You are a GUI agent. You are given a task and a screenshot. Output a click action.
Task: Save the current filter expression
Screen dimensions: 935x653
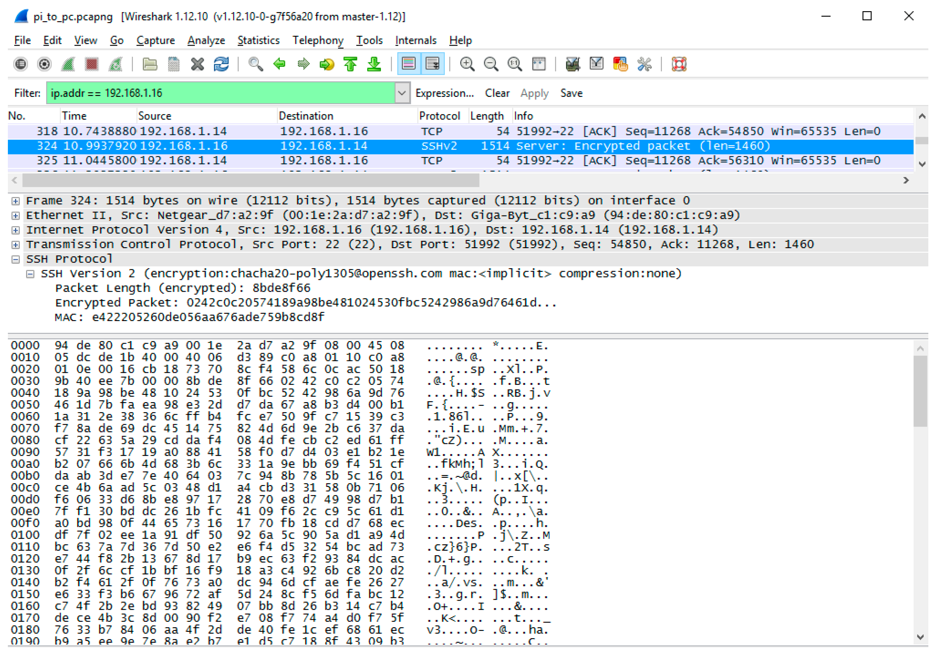point(571,93)
